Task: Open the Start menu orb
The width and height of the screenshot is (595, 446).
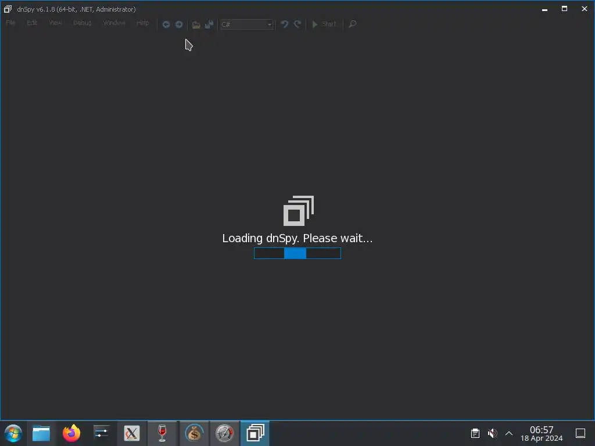Action: click(13, 433)
